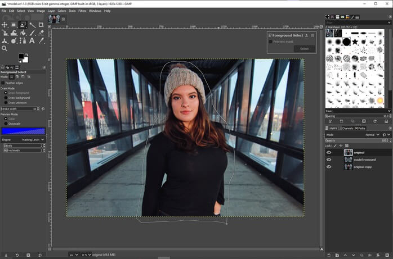Viewport: 393px width, 259px height.
Task: Open the Engine Matting Levin dropdown
Action: pyautogui.click(x=23, y=139)
